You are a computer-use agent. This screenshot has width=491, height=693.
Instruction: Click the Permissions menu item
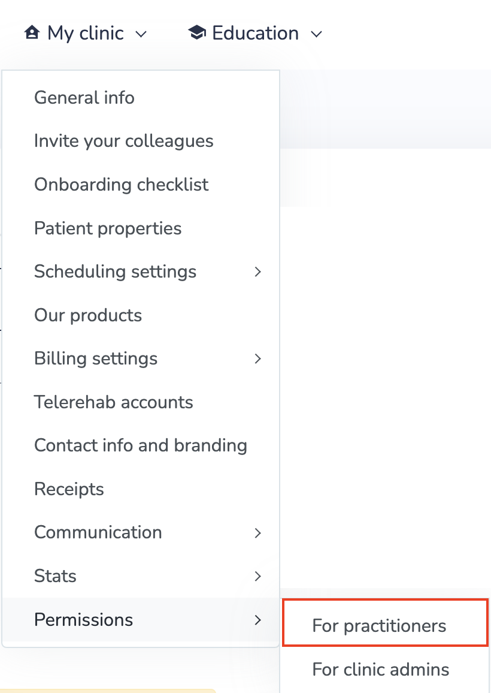pyautogui.click(x=84, y=620)
